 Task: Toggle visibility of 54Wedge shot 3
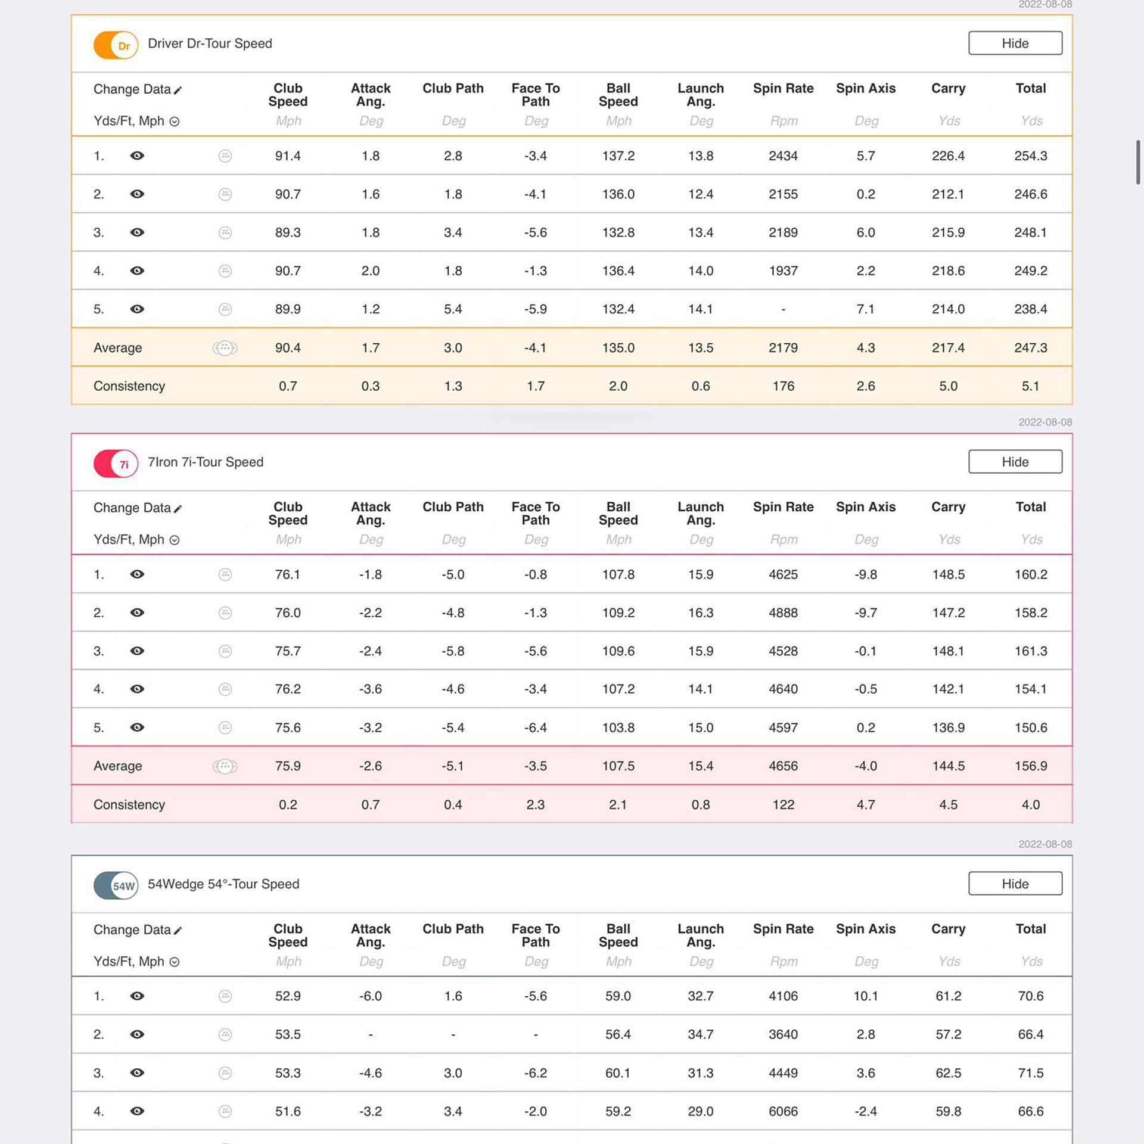click(x=137, y=1073)
